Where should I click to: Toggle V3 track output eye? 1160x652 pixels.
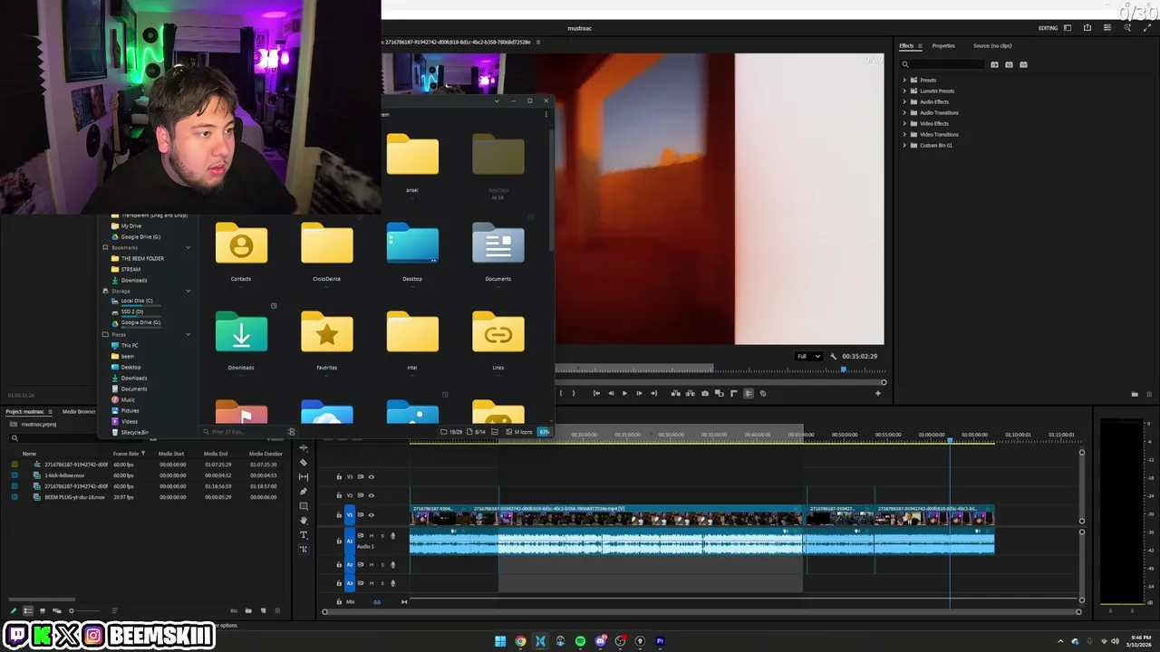point(371,477)
